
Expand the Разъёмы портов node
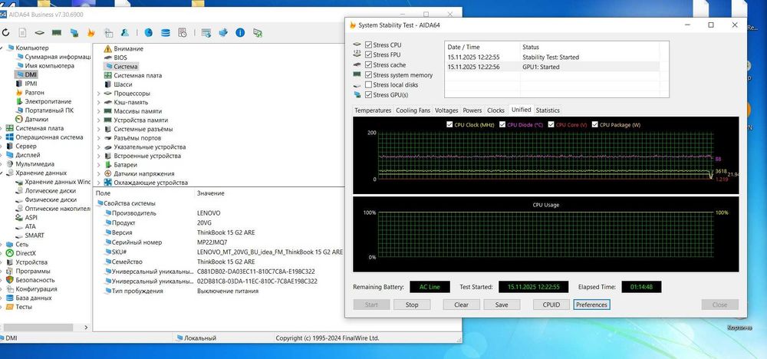98,138
